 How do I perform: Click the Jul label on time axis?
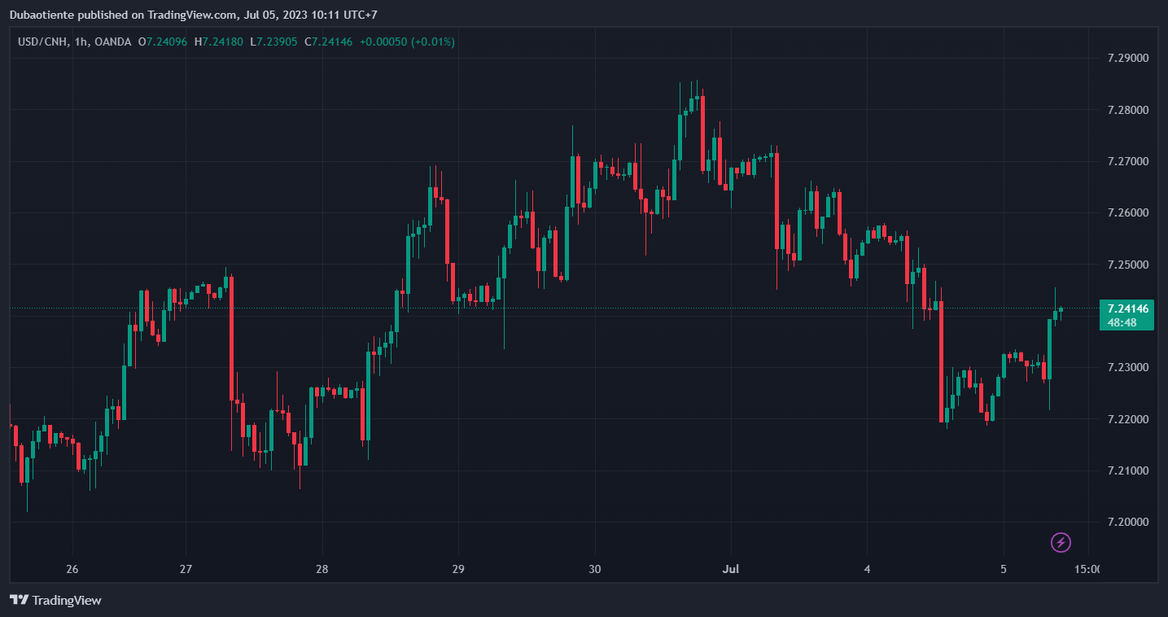pos(732,569)
